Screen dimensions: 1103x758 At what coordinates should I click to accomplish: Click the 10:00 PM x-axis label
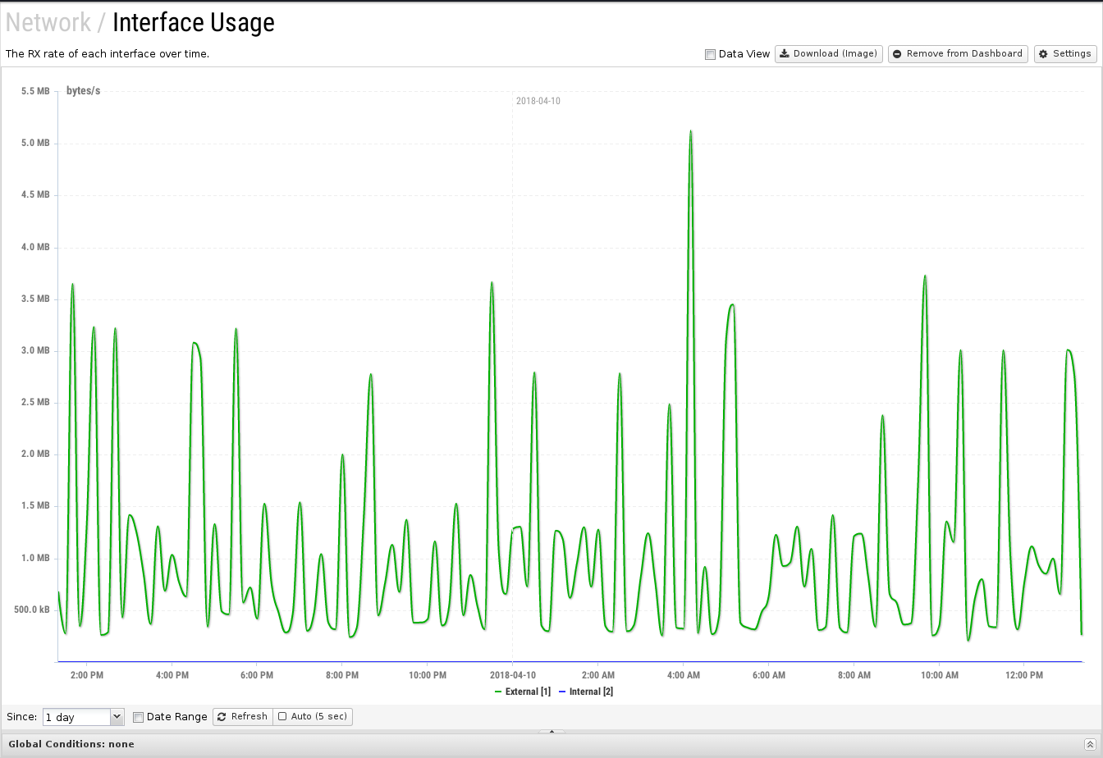(428, 675)
